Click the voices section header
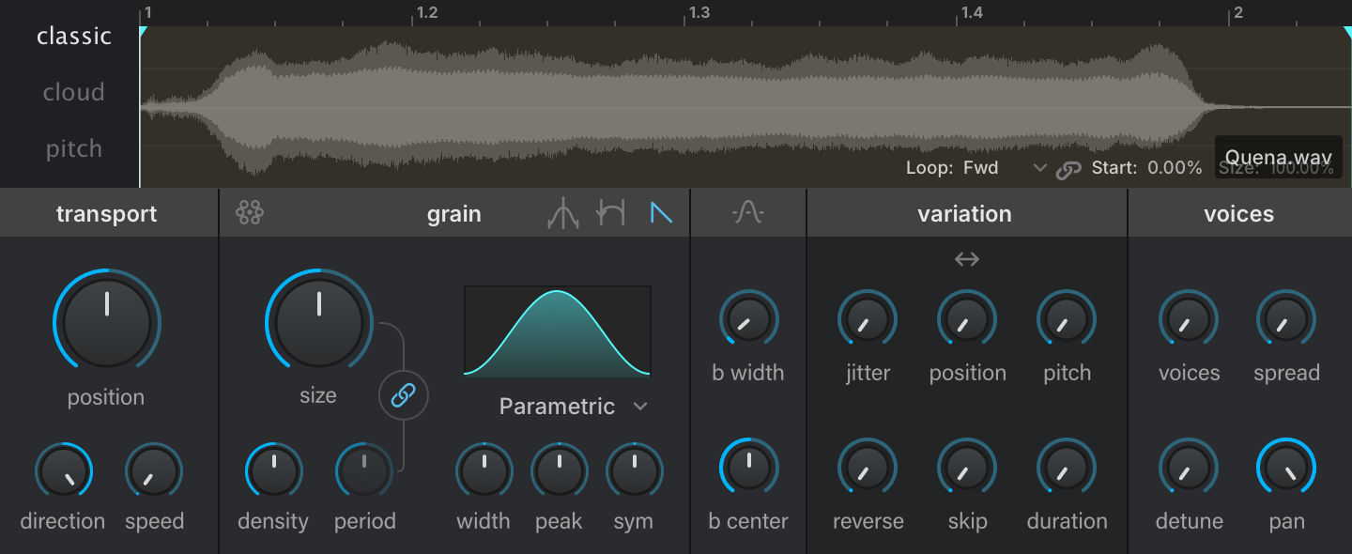Viewport: 1352px width, 554px height. 1239,214
